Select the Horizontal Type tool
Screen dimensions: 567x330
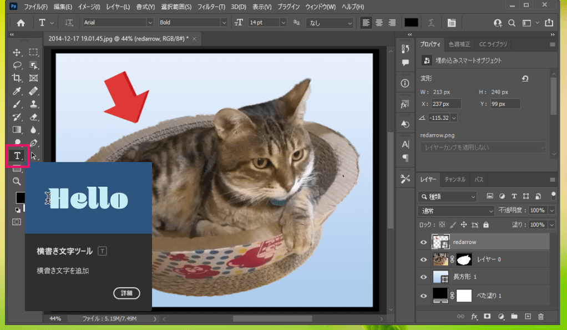(x=17, y=155)
